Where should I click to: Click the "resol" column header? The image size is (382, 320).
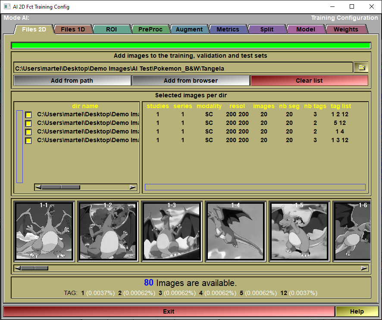[x=237, y=106]
